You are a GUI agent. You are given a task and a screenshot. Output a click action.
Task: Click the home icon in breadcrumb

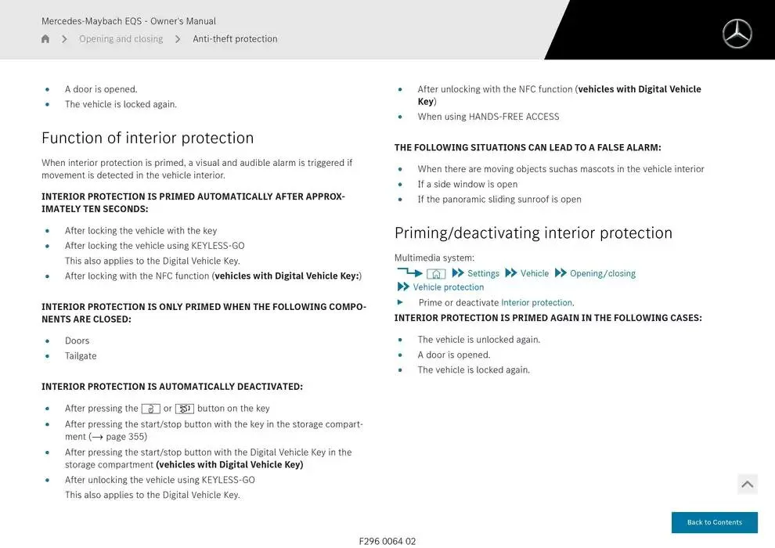[x=45, y=39]
